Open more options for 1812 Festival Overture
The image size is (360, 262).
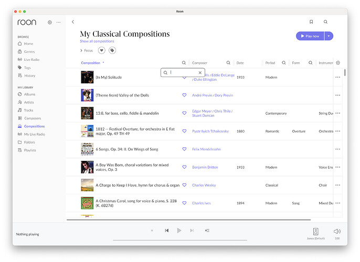click(x=338, y=131)
